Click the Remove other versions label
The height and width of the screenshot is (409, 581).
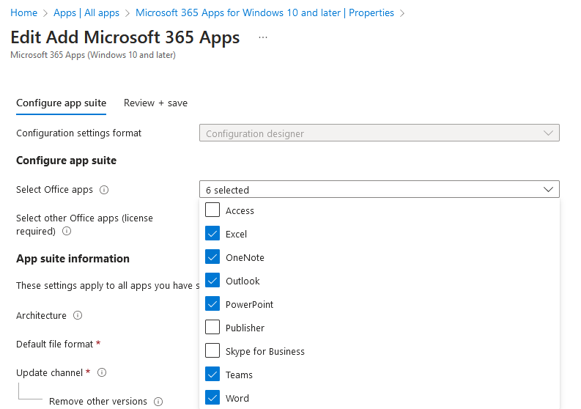(98, 402)
